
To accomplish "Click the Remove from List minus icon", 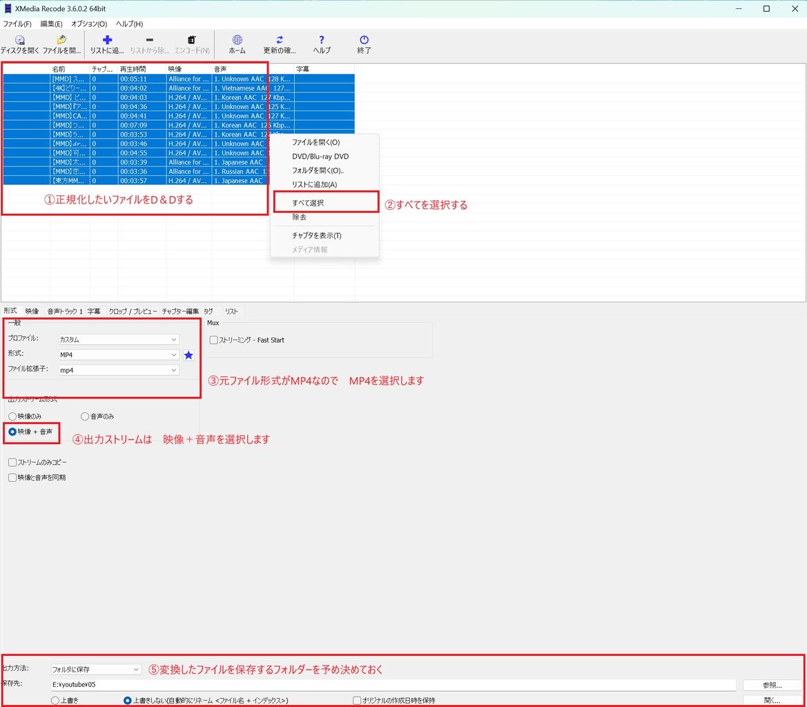I will point(149,40).
